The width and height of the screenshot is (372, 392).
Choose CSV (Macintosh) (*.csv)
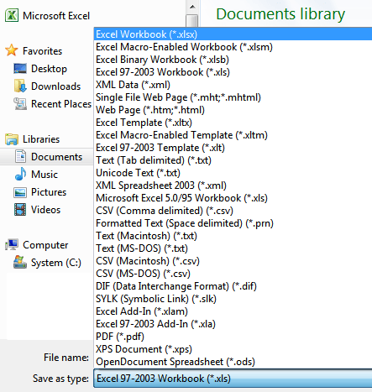coord(233,261)
